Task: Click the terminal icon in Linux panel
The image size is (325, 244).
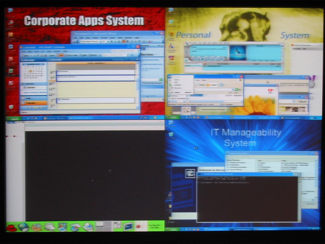Action: (x=128, y=227)
